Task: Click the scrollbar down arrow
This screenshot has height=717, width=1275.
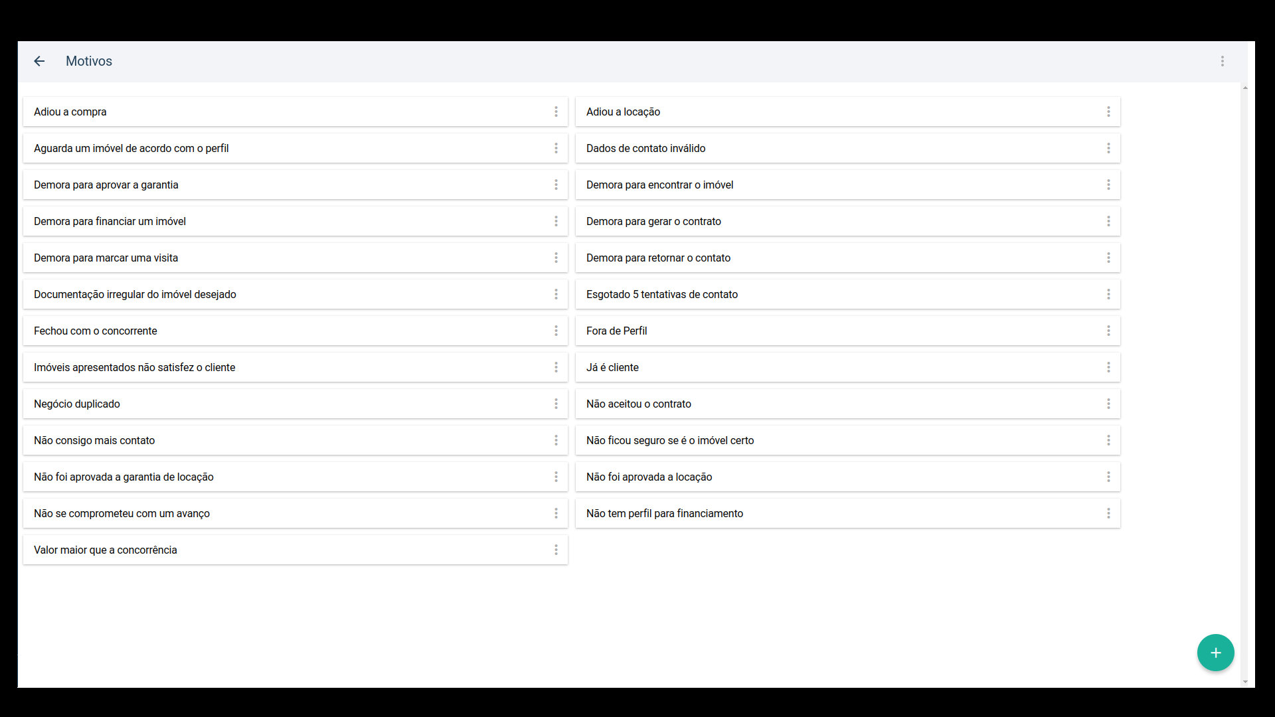Action: tap(1244, 682)
